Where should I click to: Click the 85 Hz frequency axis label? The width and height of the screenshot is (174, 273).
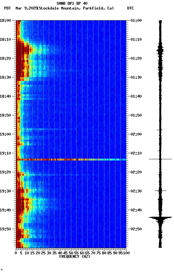110,253
